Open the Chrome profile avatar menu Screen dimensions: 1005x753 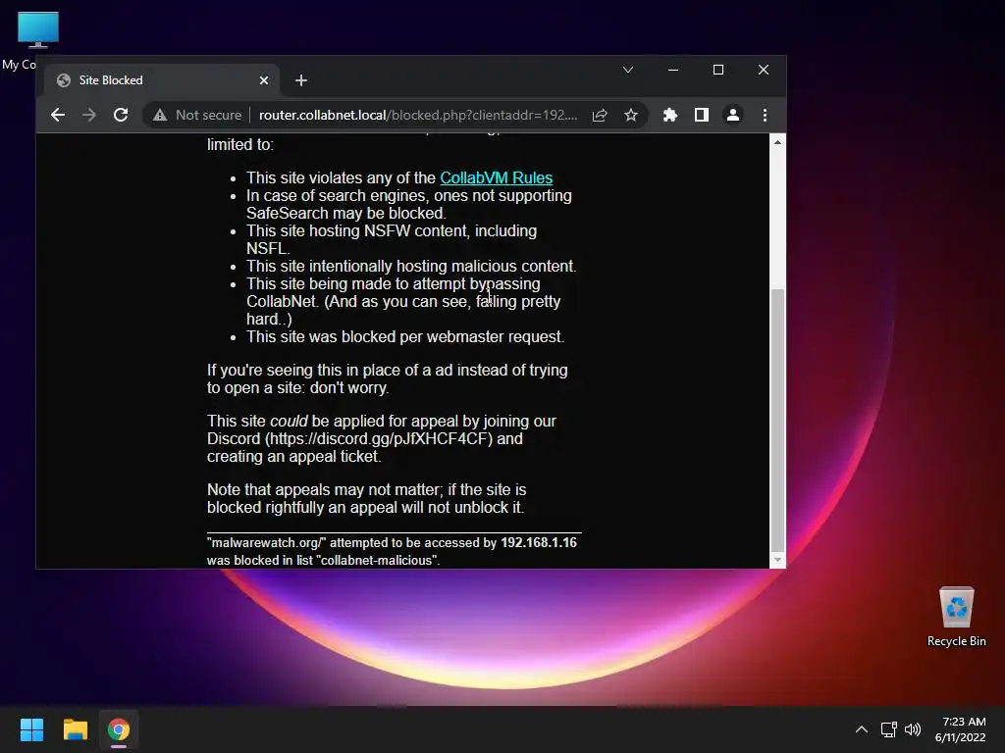732,116
